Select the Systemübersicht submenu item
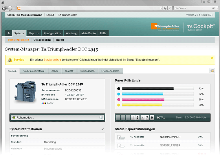This screenshot has width=220, height=160. click(x=18, y=40)
